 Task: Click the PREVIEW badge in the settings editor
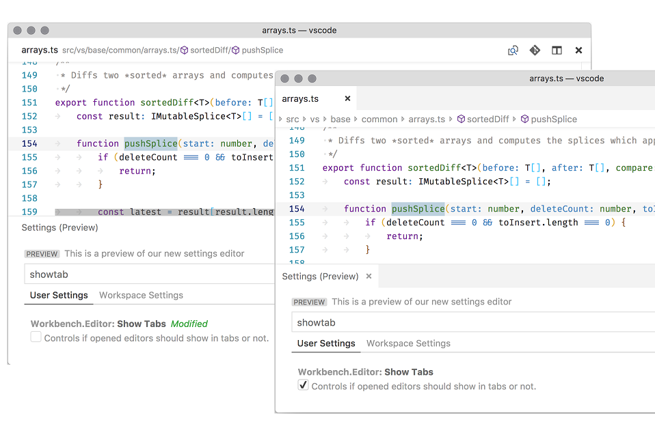309,301
